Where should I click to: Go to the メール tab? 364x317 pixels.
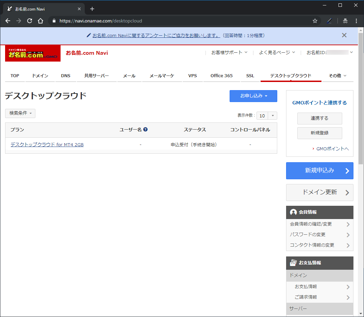click(129, 76)
